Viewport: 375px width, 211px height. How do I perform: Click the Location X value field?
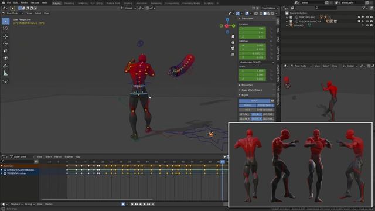coord(253,29)
